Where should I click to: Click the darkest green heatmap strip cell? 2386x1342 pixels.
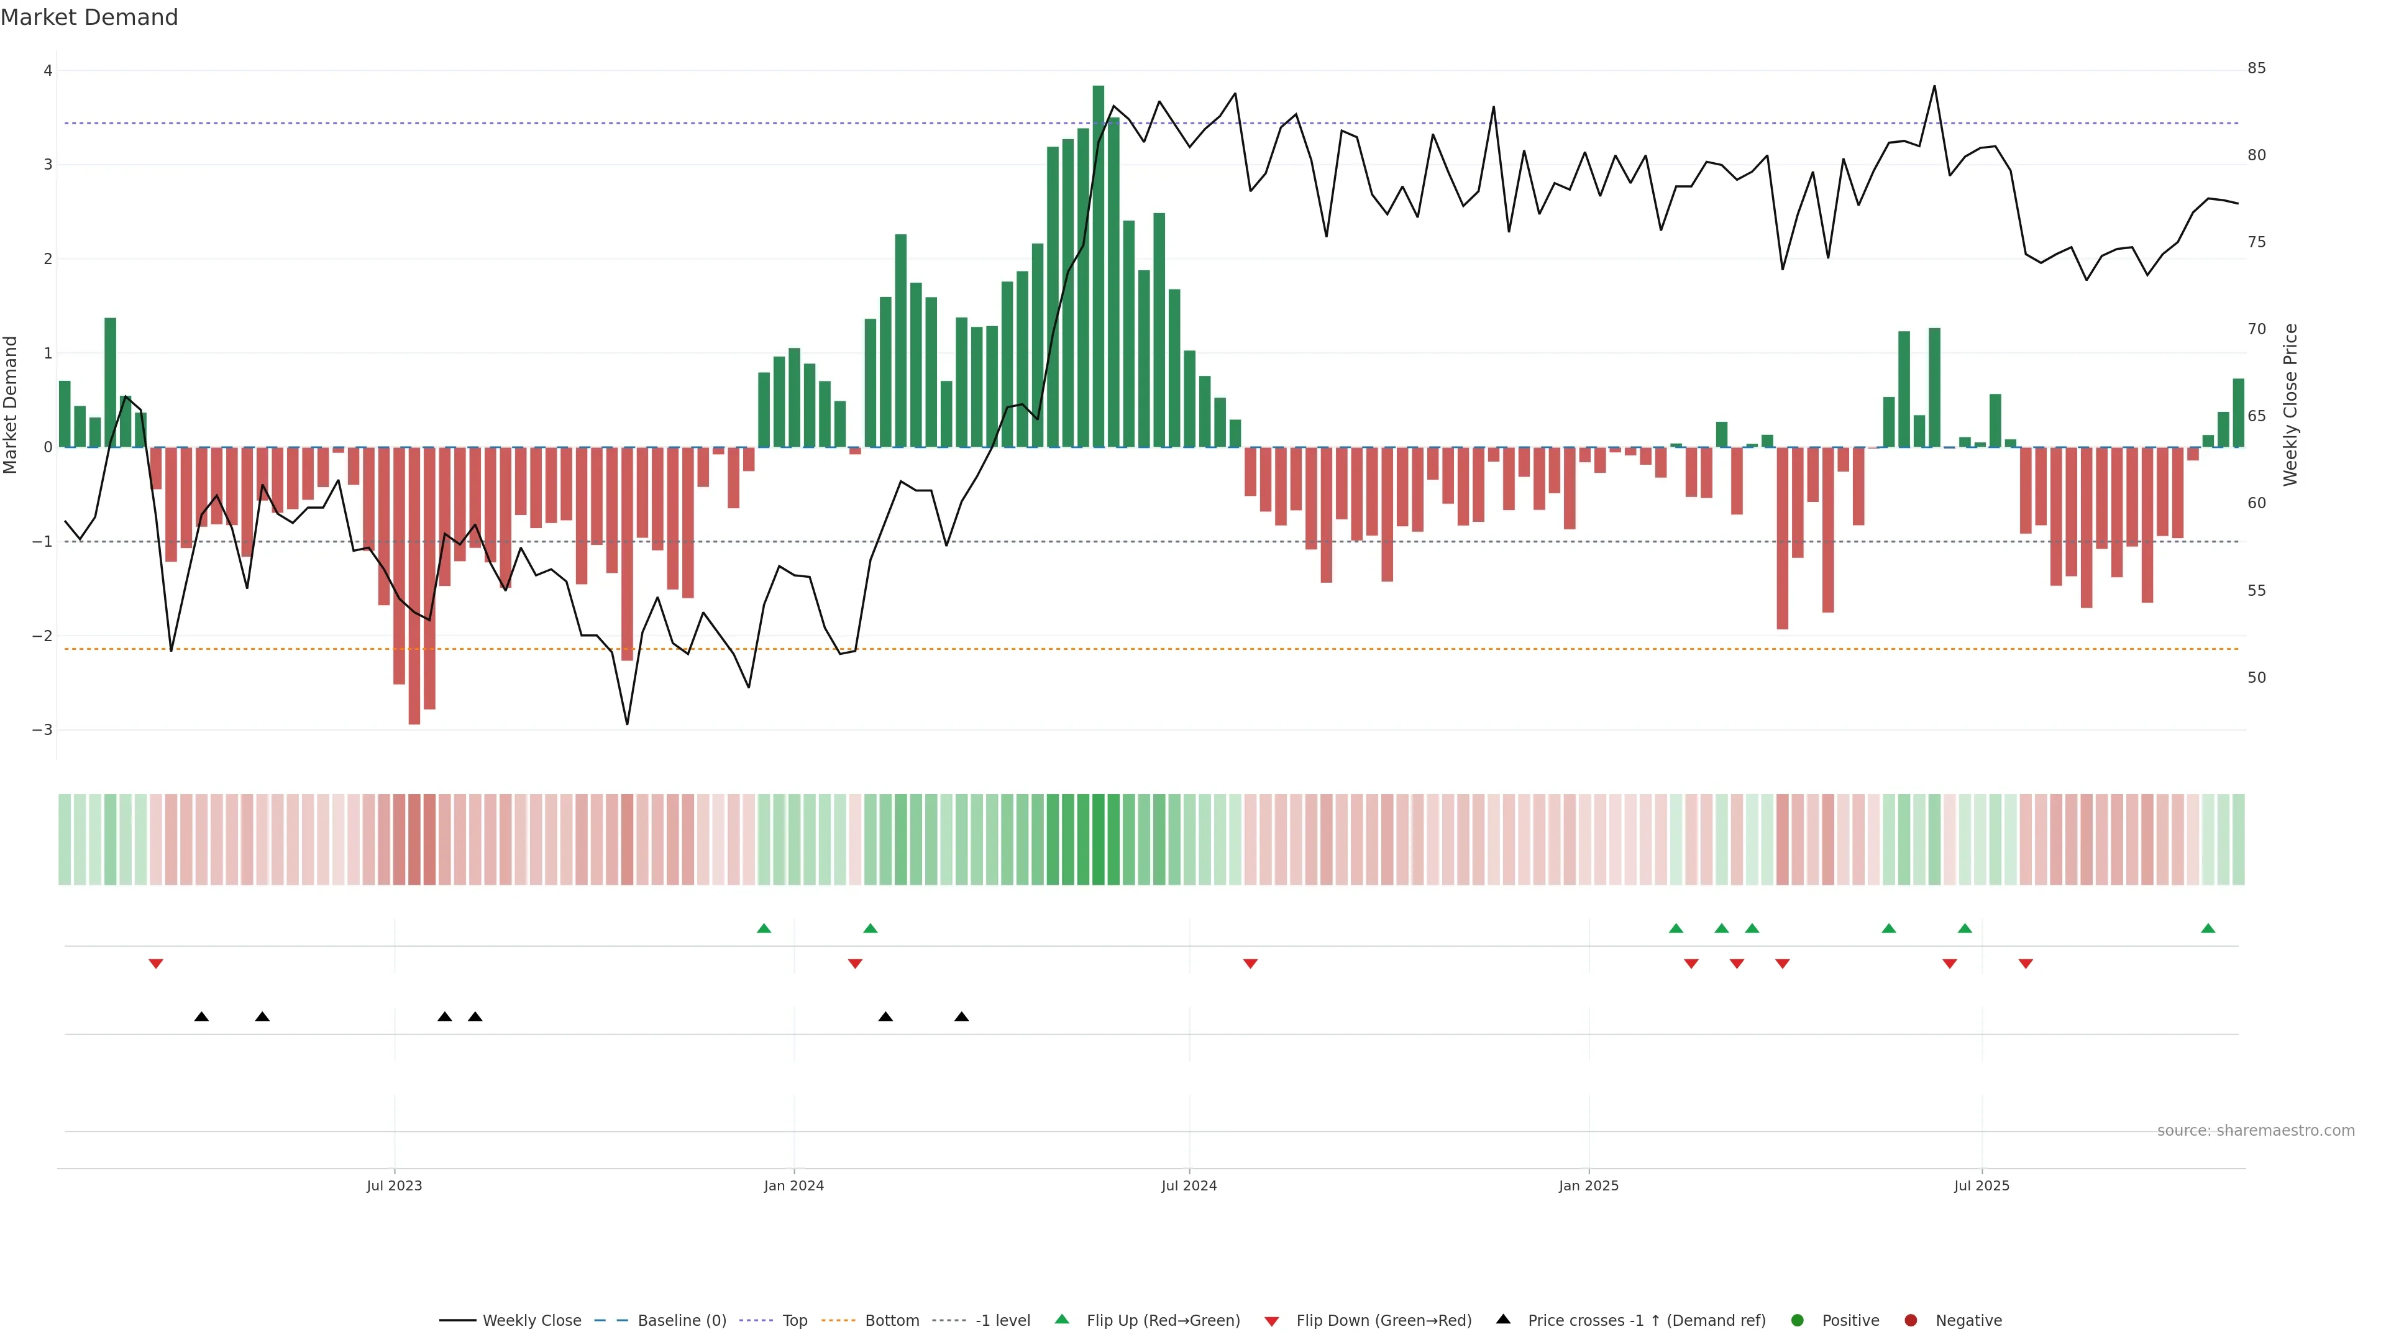[1099, 839]
